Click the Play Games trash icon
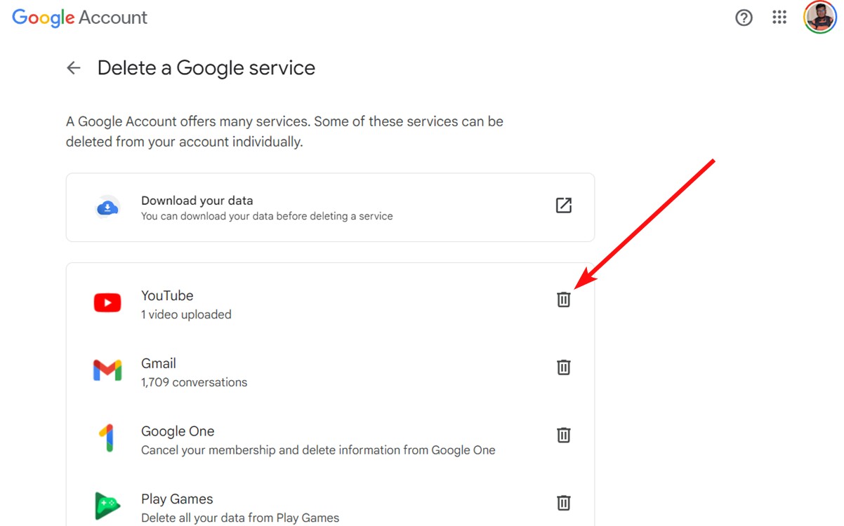 [563, 503]
